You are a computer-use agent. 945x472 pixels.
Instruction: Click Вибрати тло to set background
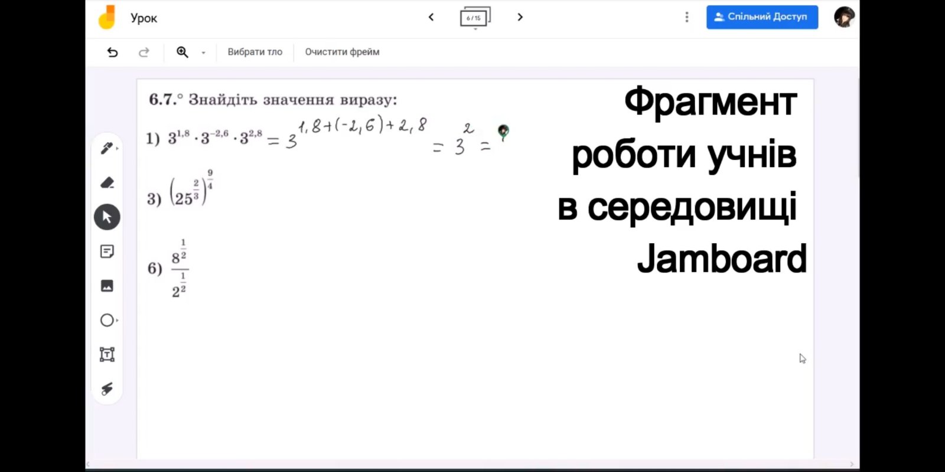click(x=255, y=52)
